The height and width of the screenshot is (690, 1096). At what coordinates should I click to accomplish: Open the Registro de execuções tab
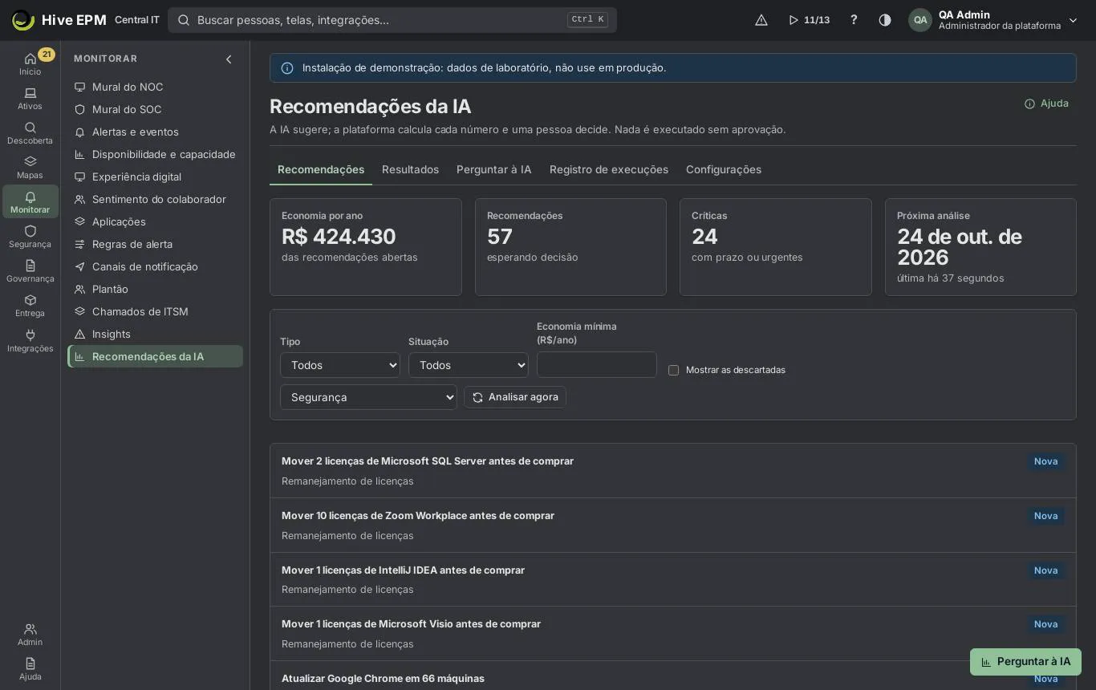(609, 169)
